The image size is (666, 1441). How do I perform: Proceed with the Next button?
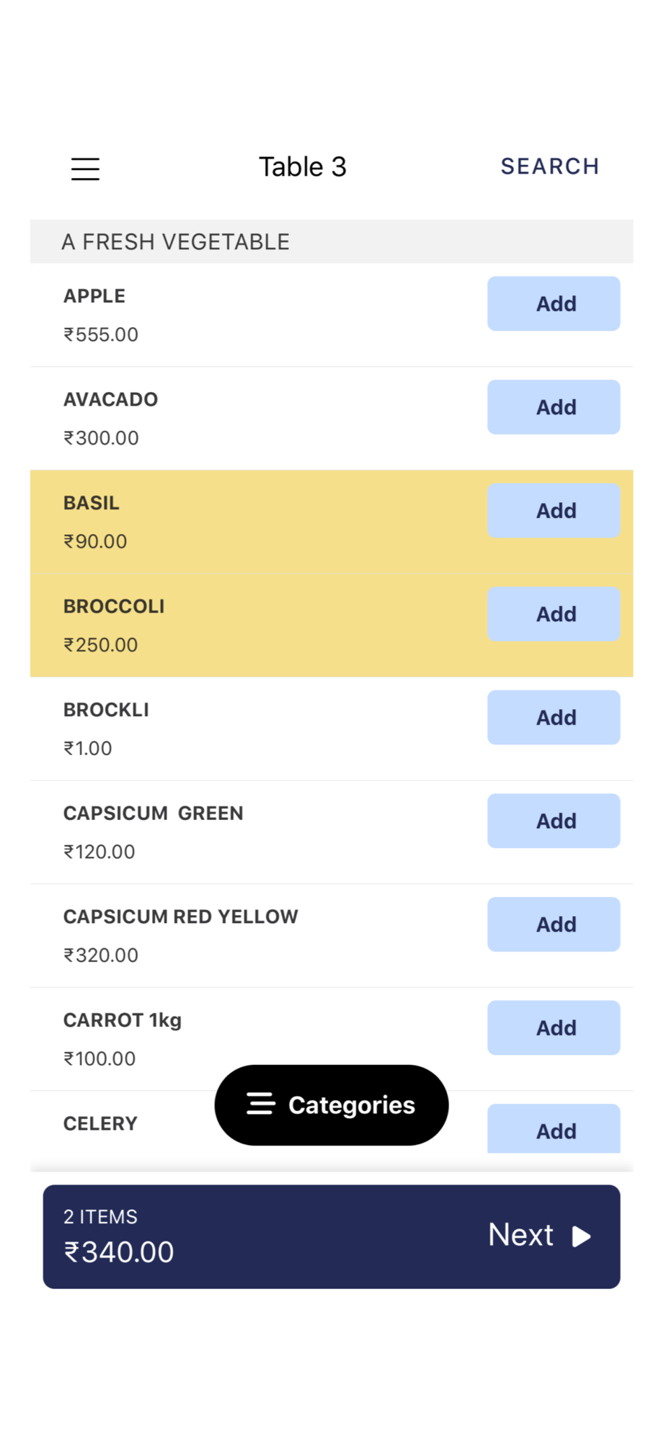[x=522, y=1236]
